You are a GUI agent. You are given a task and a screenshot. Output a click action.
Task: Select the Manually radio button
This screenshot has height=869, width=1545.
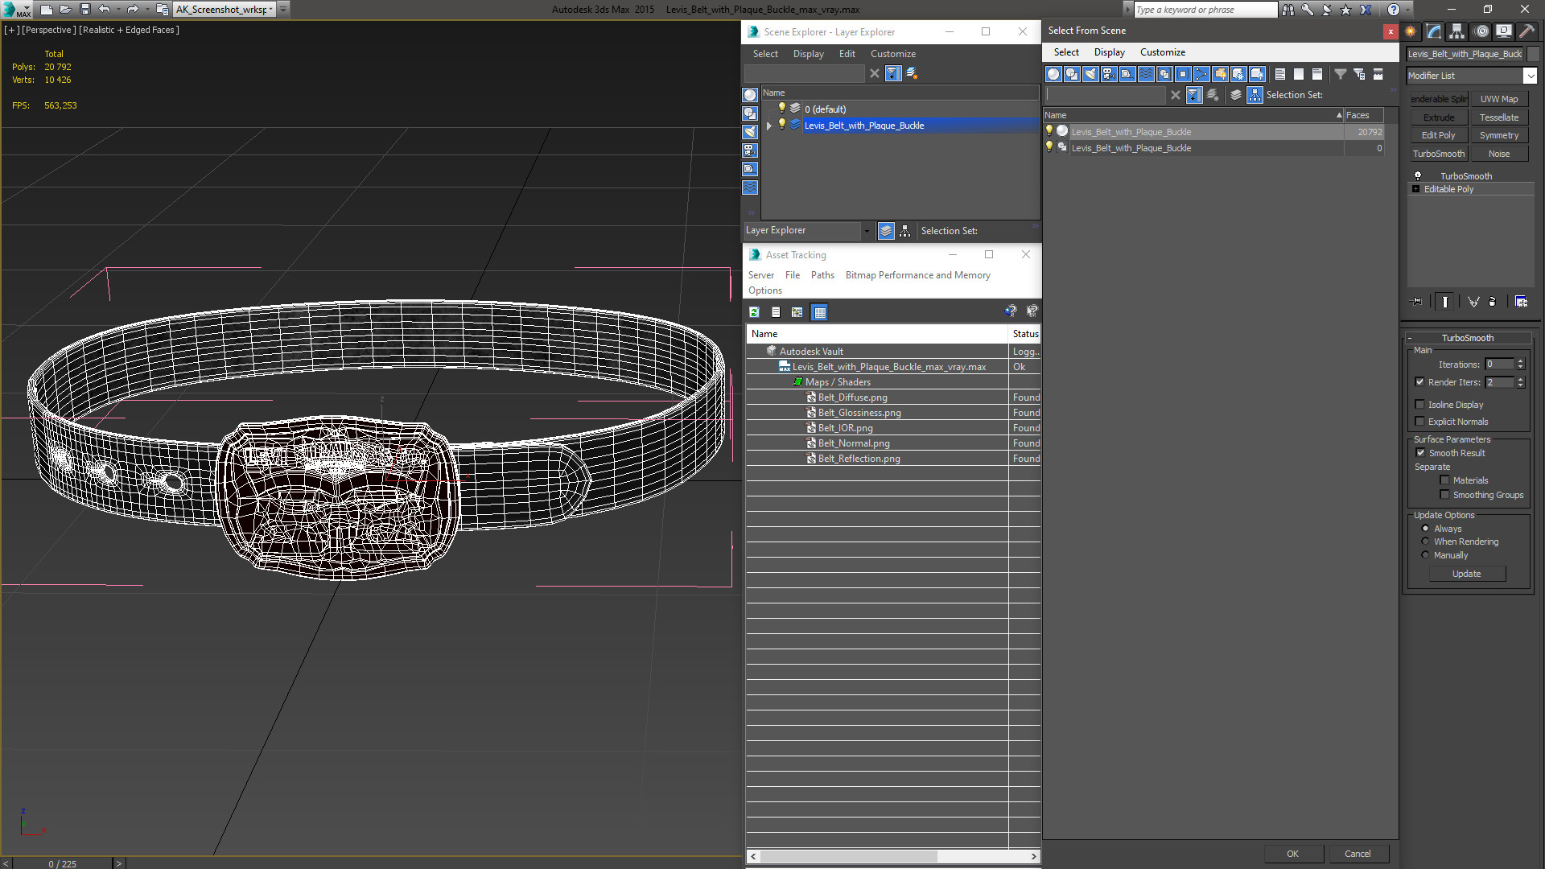point(1424,555)
